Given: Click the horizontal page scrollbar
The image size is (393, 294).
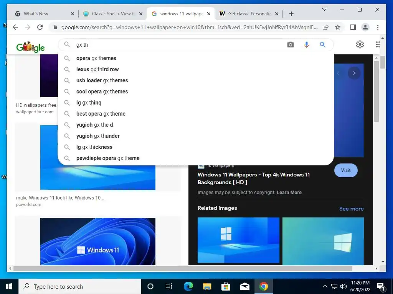Looking at the screenshot, I should [183, 268].
